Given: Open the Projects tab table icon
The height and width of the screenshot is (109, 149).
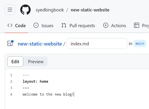Looking at the screenshot, I should pos(136,25).
